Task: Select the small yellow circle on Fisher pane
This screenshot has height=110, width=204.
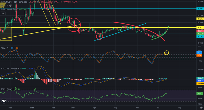Action: coord(167,53)
